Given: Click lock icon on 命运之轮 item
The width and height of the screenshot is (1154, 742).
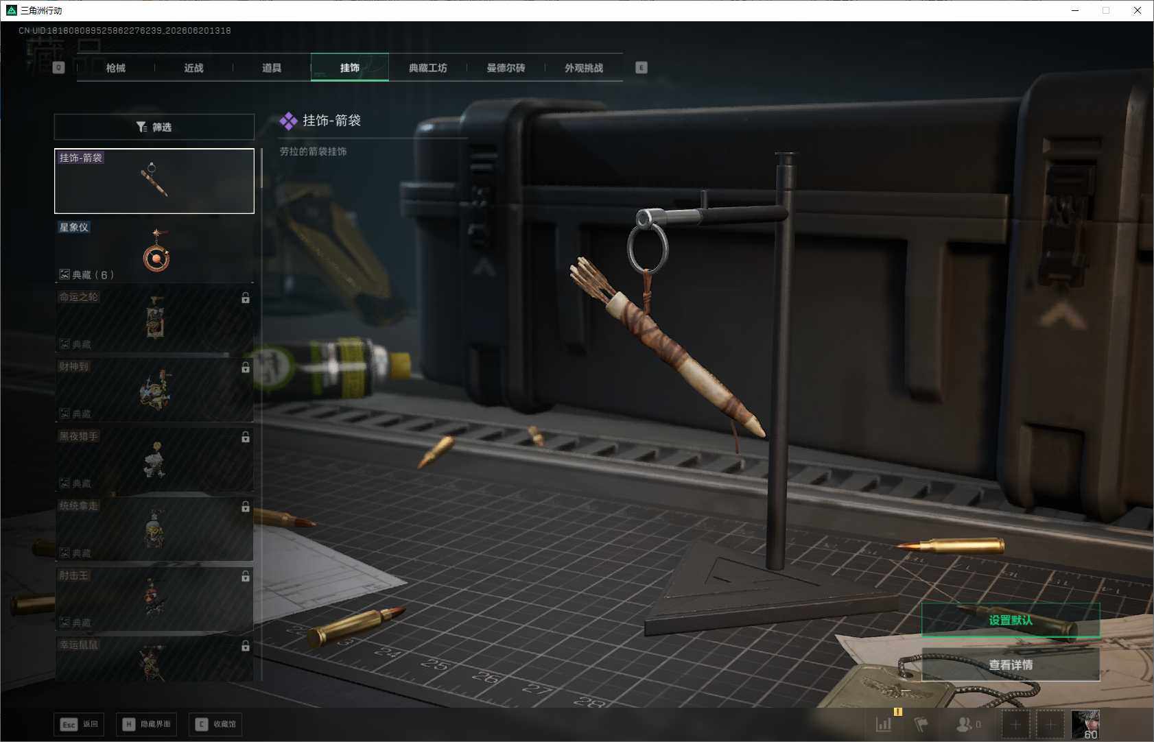Looking at the screenshot, I should point(246,298).
